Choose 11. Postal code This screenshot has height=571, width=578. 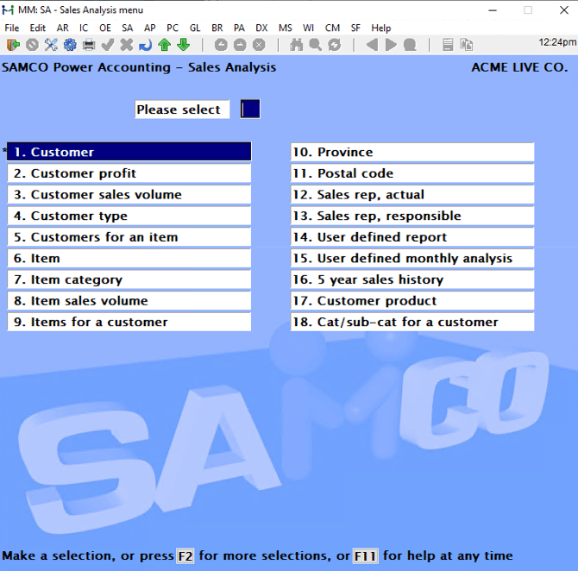[412, 173]
